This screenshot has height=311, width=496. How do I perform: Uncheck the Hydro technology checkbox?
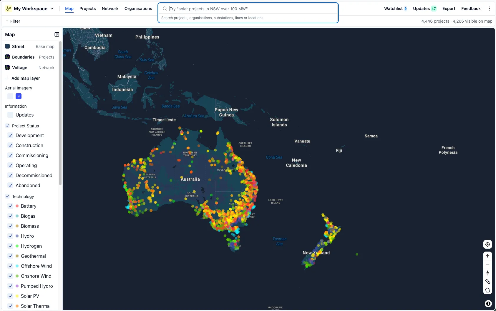10,236
